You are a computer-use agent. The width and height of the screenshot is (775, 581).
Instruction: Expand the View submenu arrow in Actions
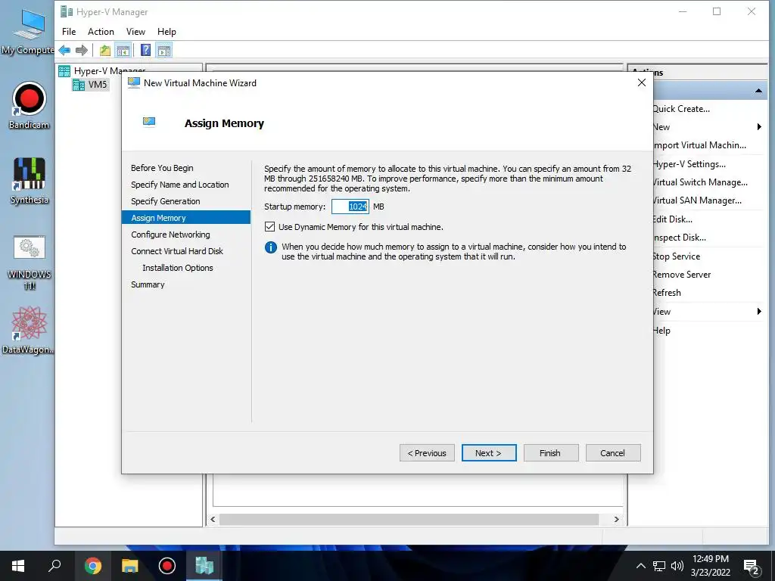tap(759, 311)
